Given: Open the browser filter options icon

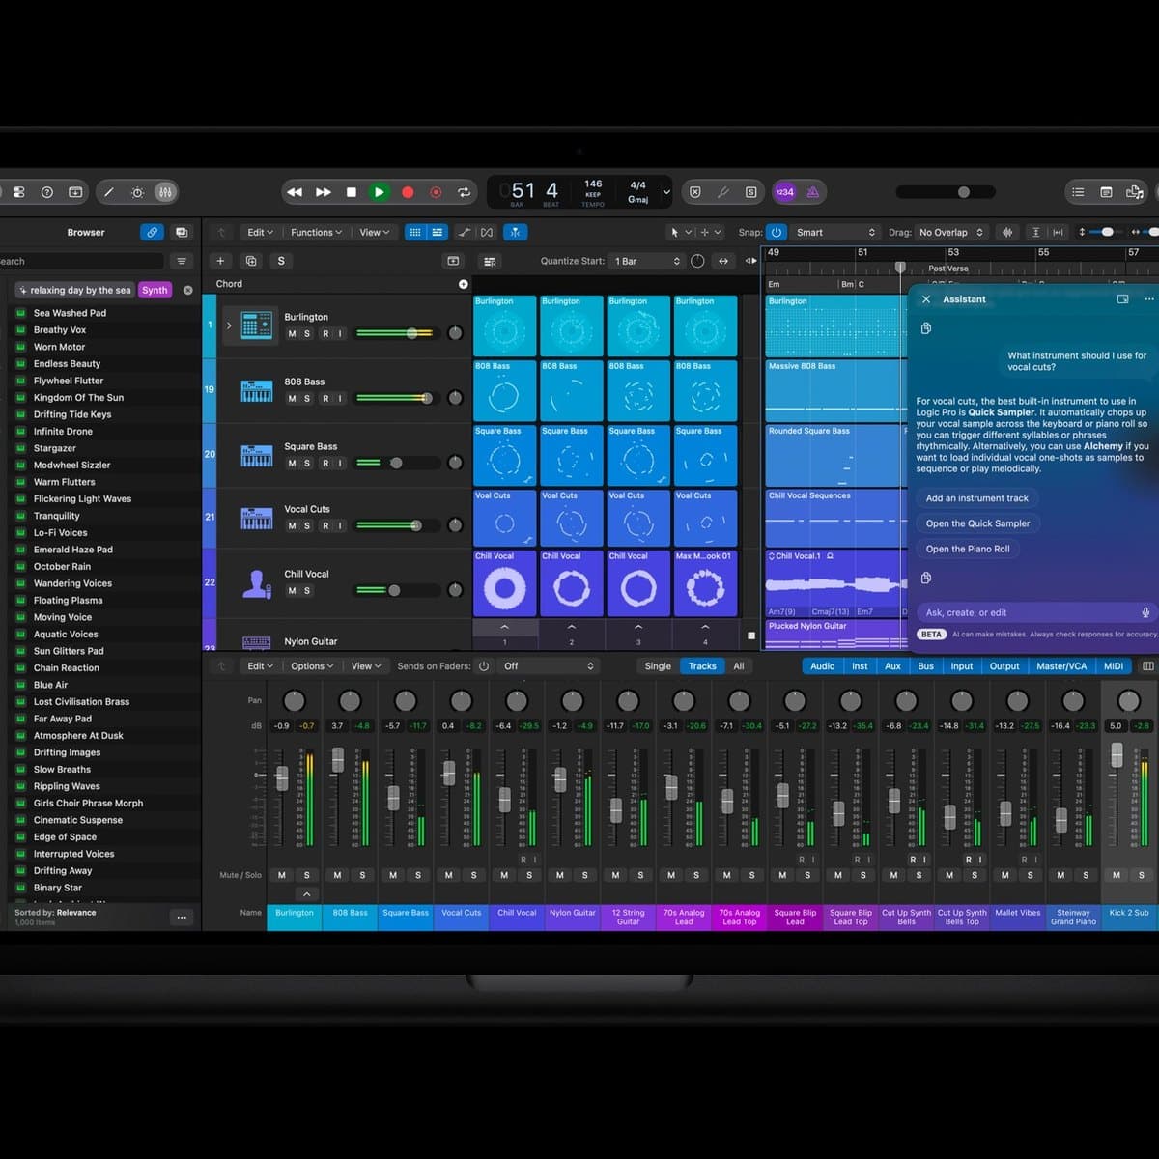Looking at the screenshot, I should click(x=182, y=261).
